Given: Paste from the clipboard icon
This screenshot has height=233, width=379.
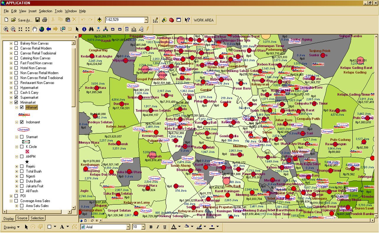Looking at the screenshot, I should click(68, 20).
